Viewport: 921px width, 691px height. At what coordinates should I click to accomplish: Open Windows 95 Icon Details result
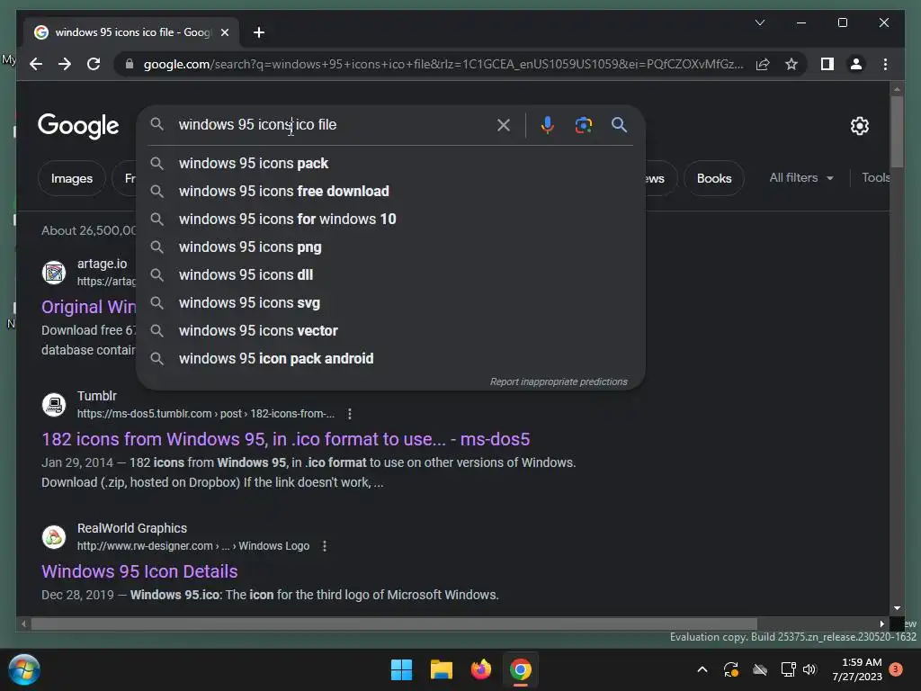pos(139,571)
